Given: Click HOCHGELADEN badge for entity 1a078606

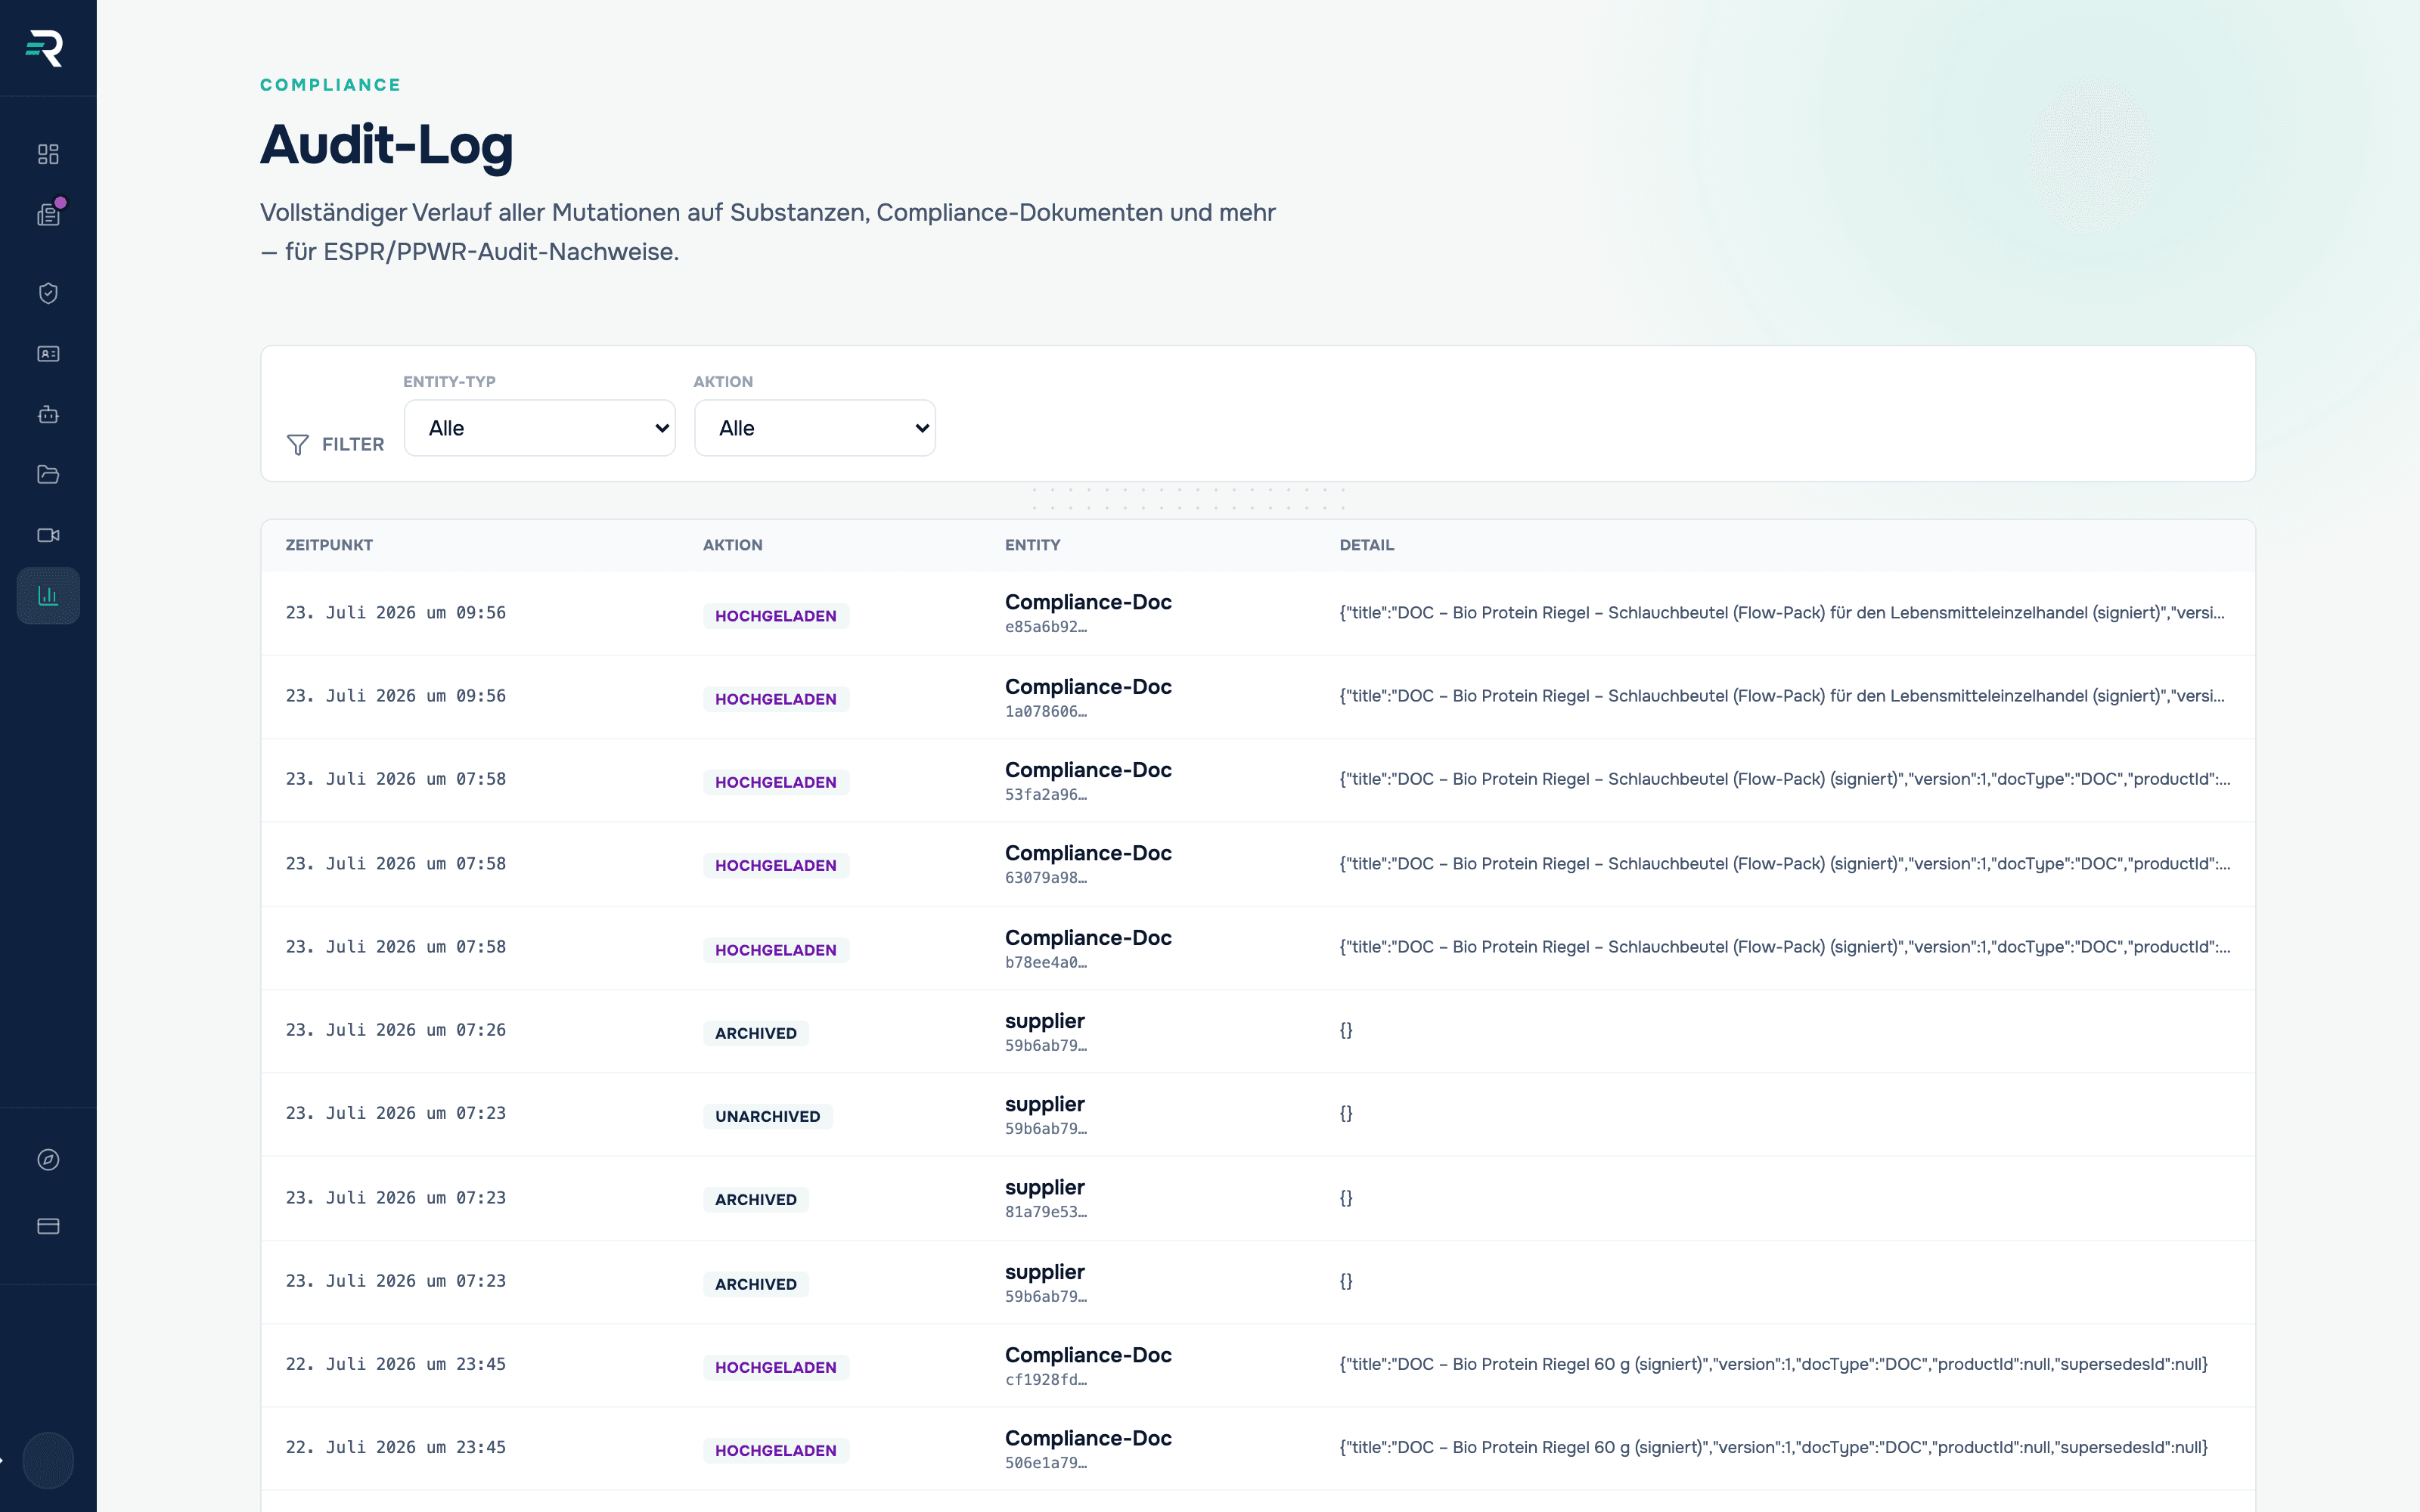Looking at the screenshot, I should point(776,699).
